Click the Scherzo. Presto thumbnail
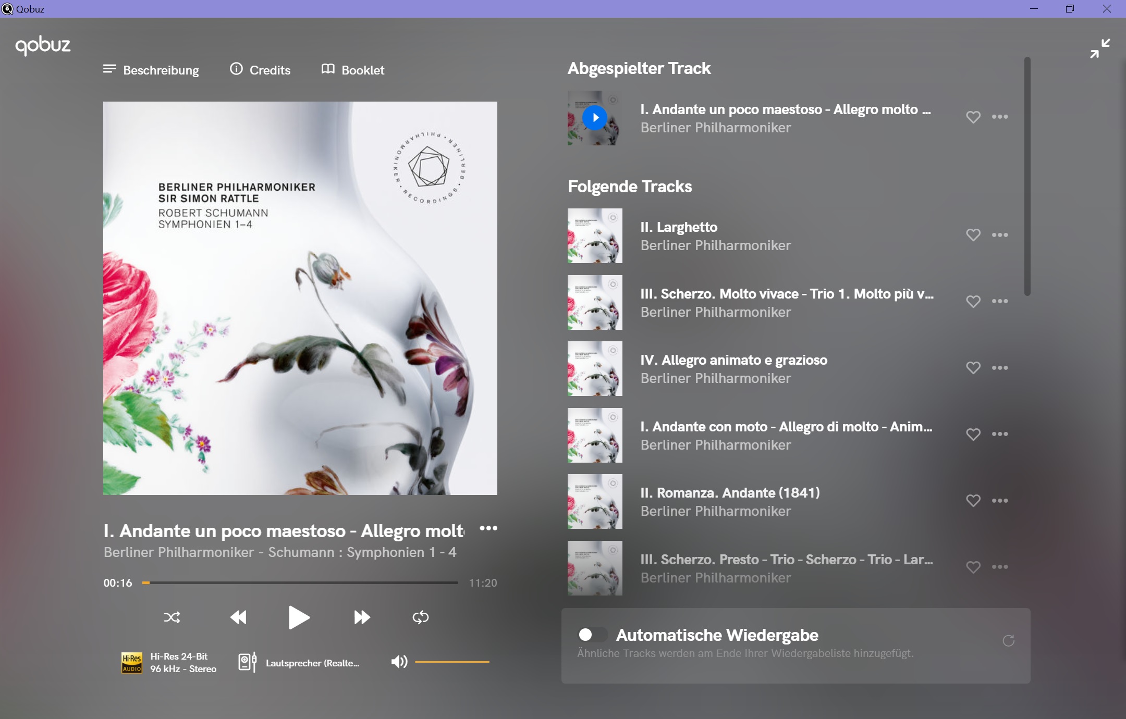 tap(595, 568)
